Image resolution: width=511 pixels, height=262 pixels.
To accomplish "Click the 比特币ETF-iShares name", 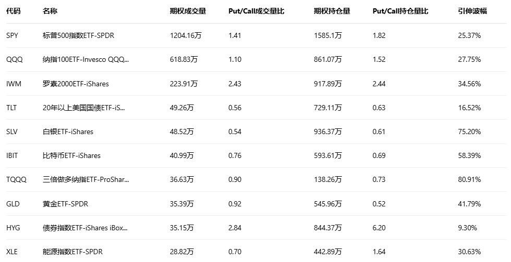I will 71,155.
